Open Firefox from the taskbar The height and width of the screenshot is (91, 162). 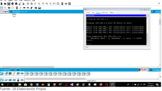101,84
